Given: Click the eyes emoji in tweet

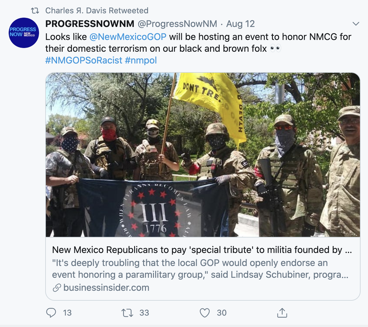Looking at the screenshot, I should point(275,49).
